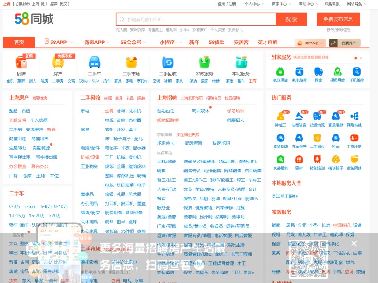Image resolution: width=378 pixels, height=283 pixels.
Task: Show the second 到家服务 carousel page dot
Action: click(361, 58)
